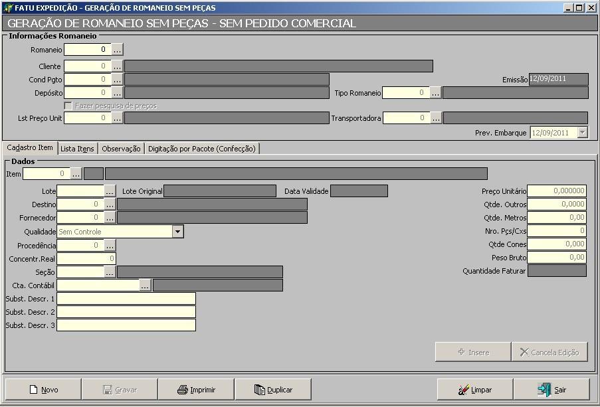Viewport: 600px width, 407px height.
Task: Open lookup button next to Item field
Action: point(76,174)
